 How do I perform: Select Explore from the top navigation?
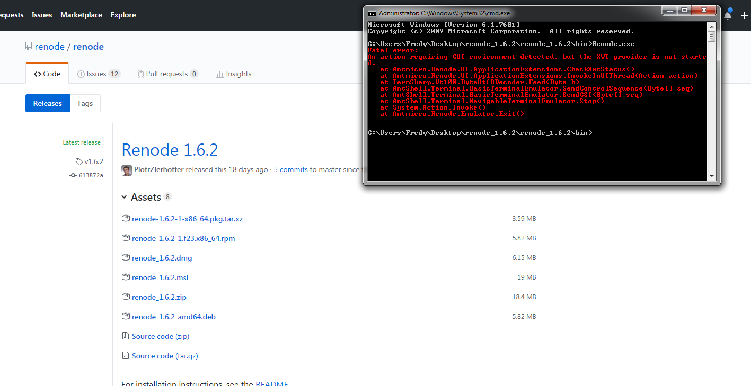pos(123,15)
